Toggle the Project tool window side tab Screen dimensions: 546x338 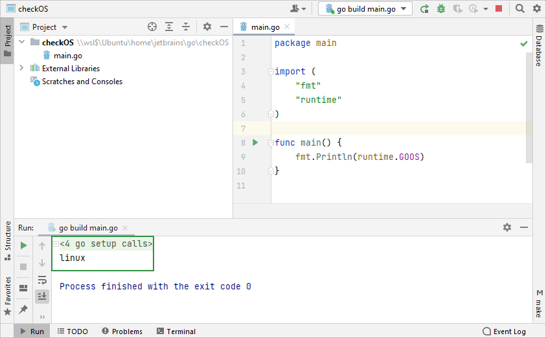[7, 41]
